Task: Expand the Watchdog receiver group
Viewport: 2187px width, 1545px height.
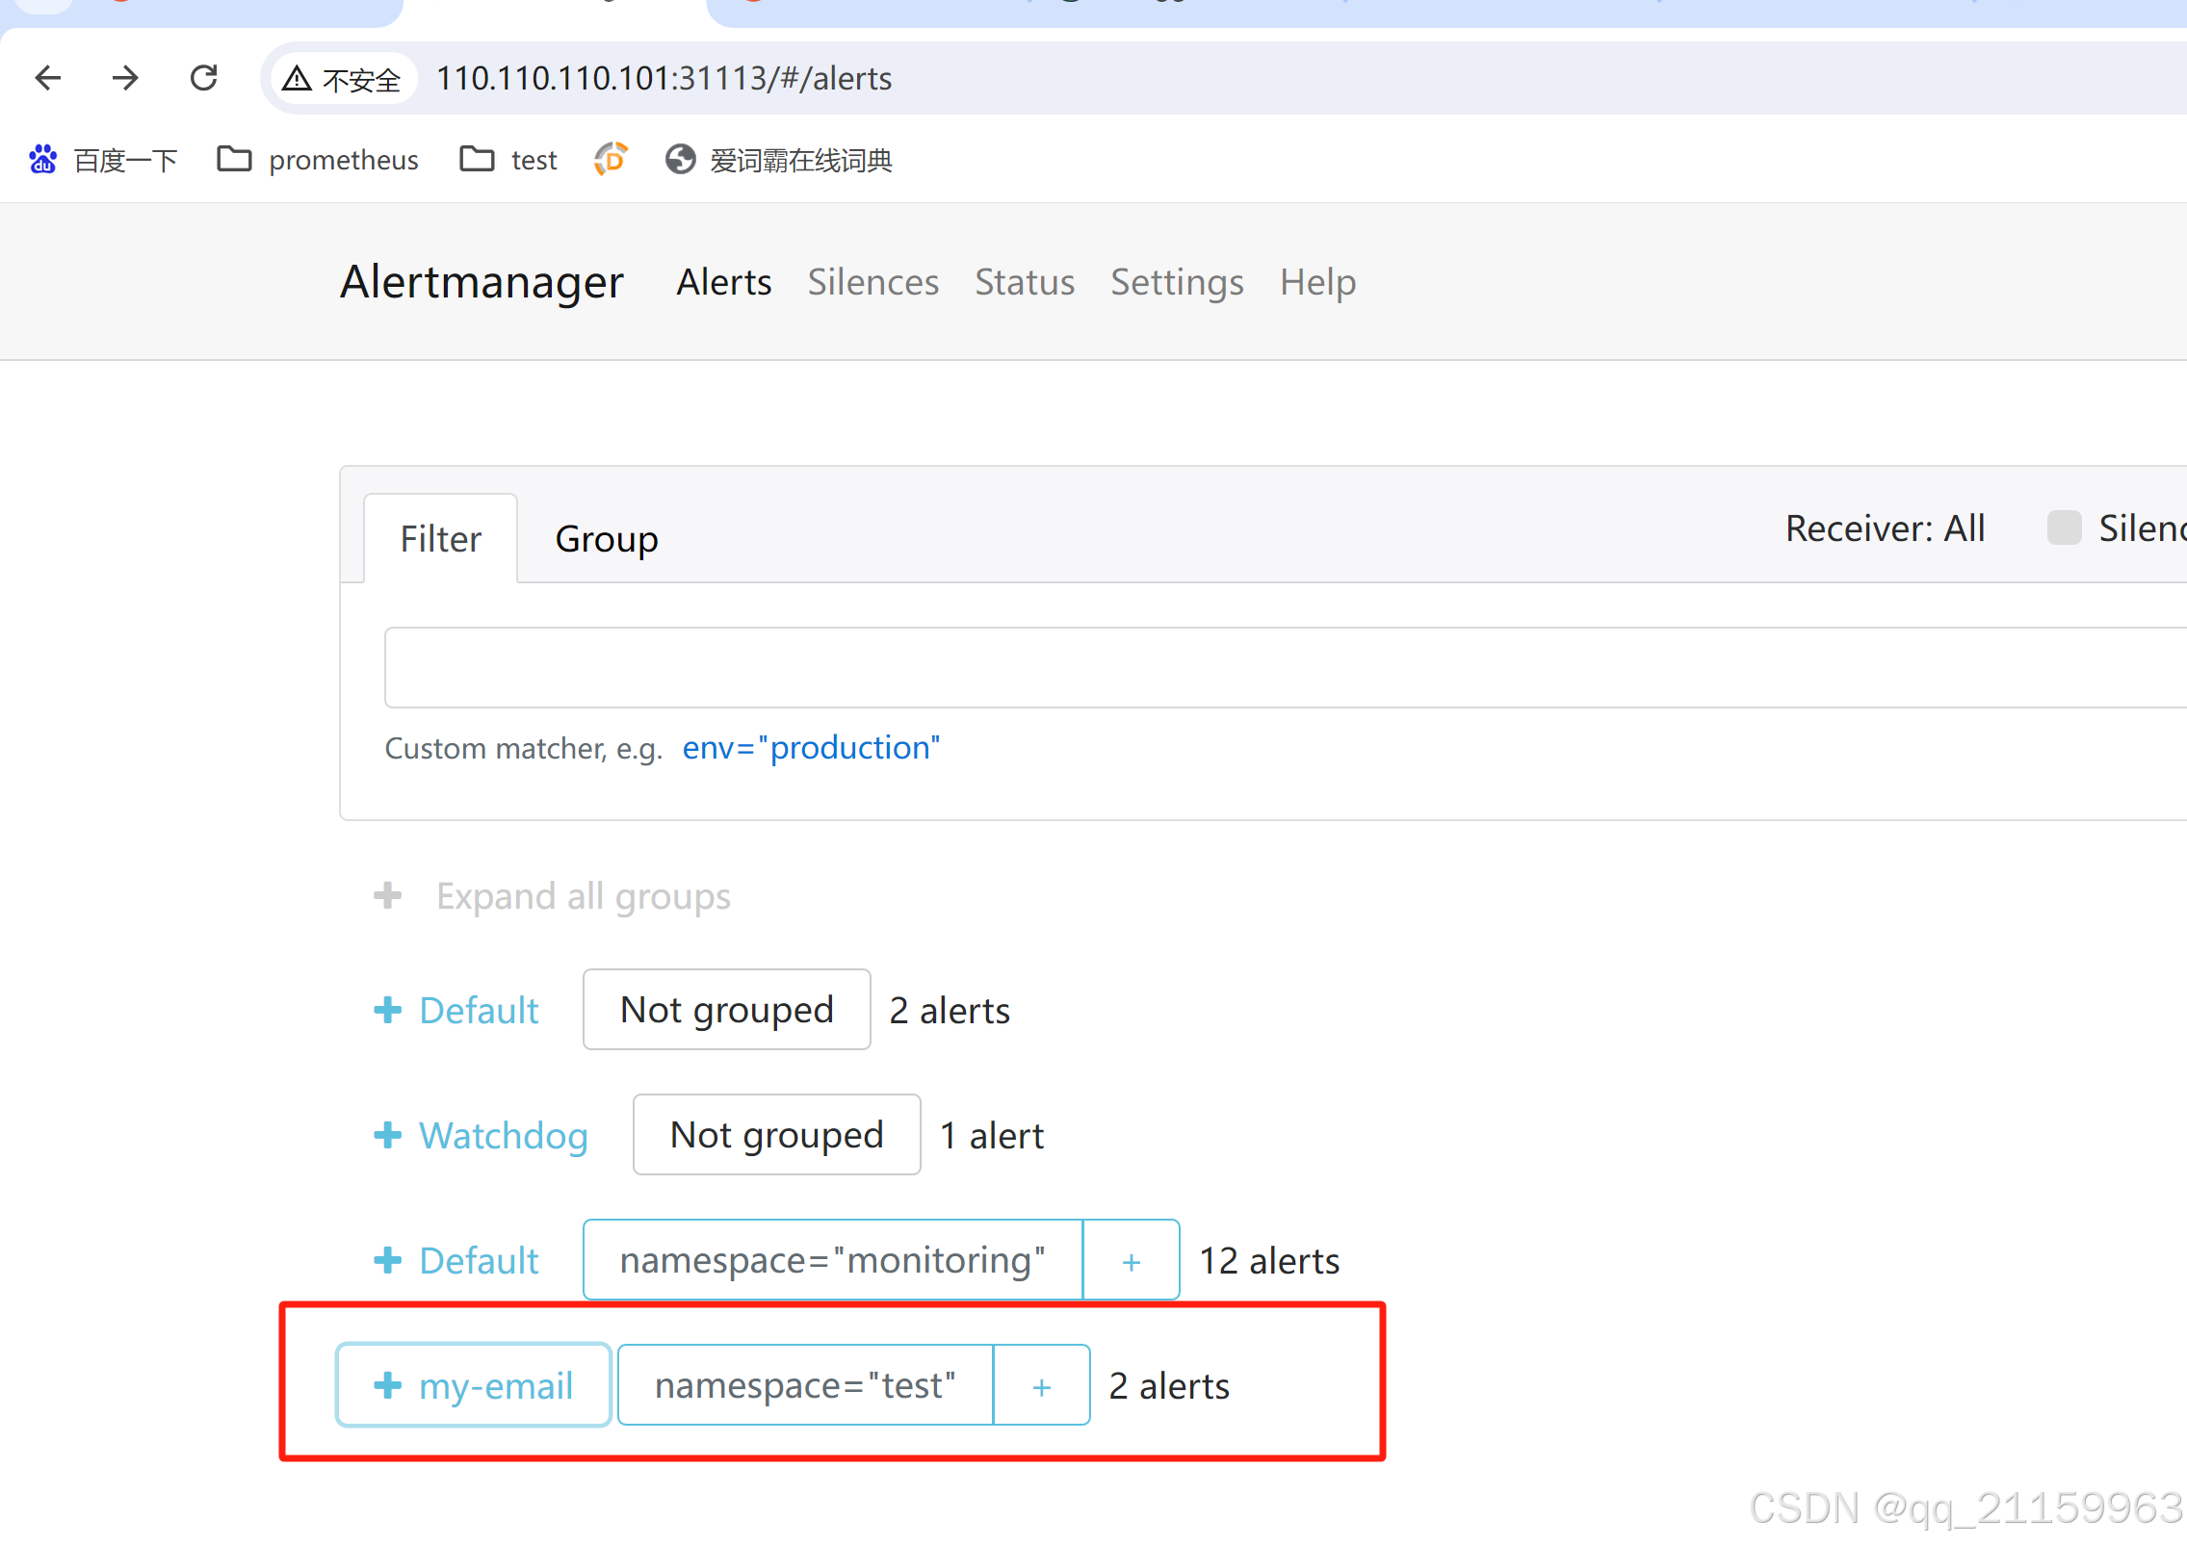Action: (482, 1135)
